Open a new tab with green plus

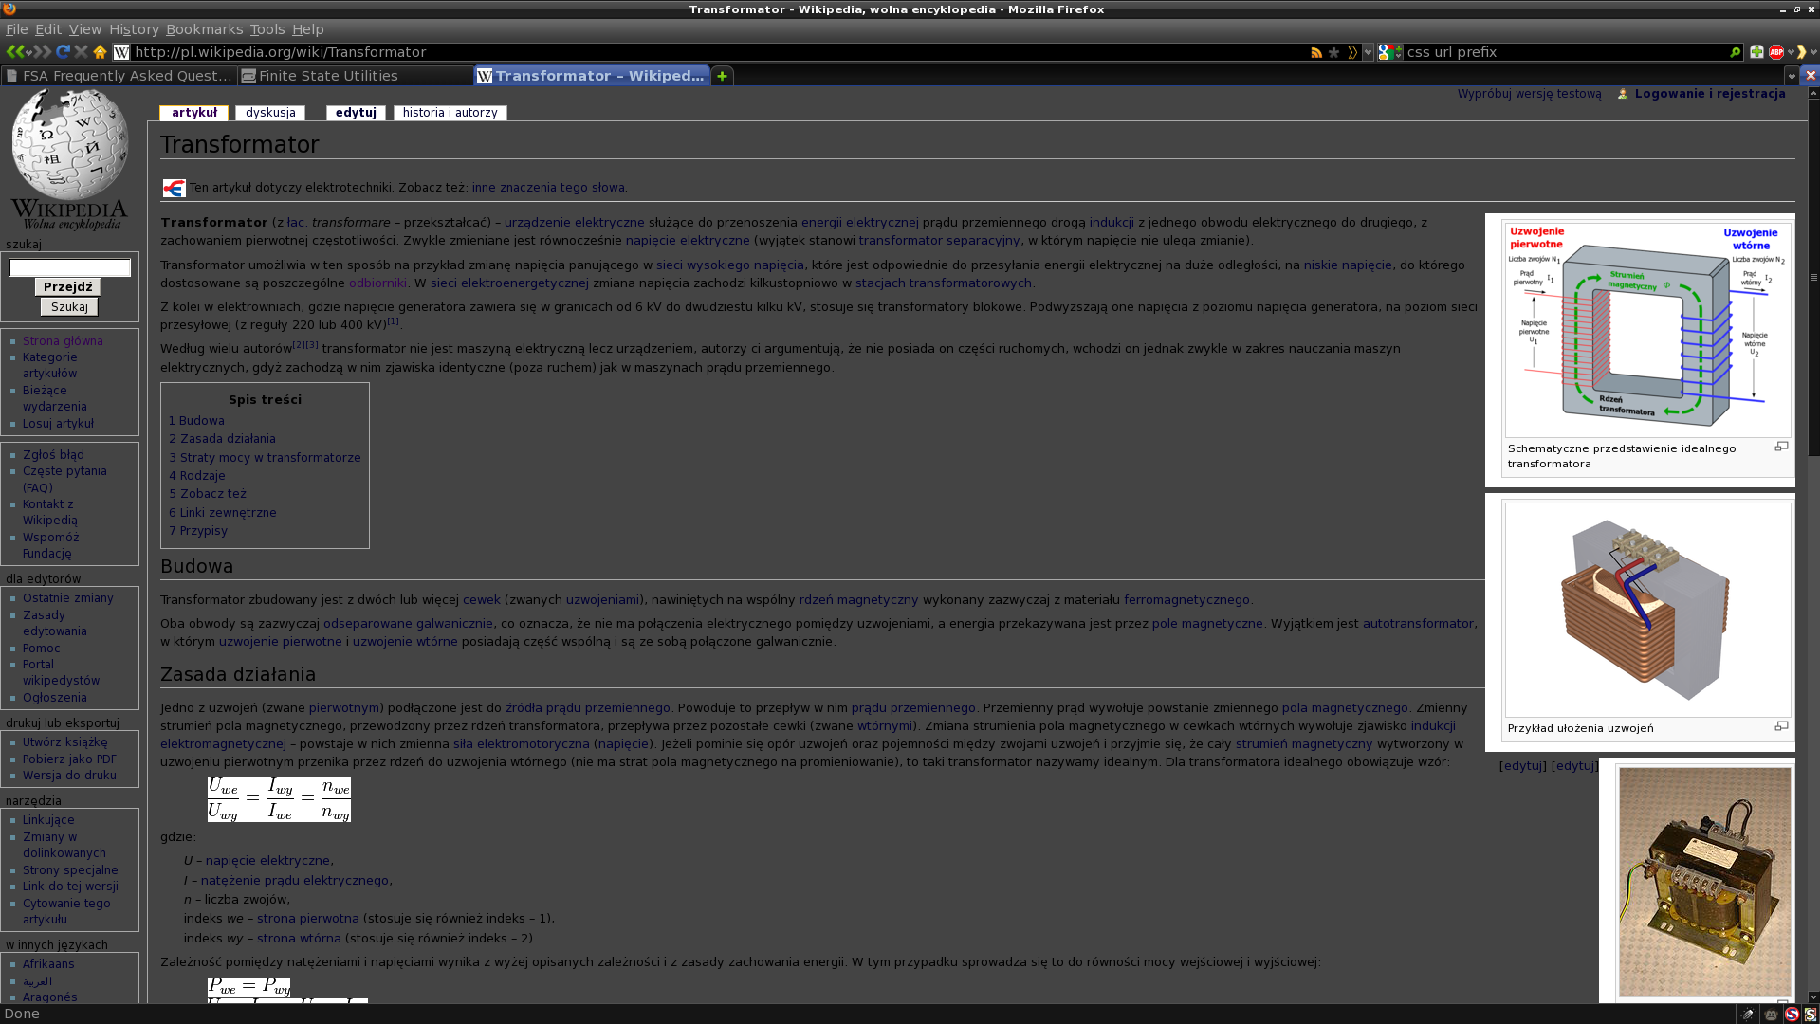[722, 76]
